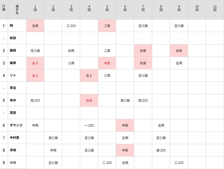Select ポランコ's 中安 cell in 6回
224x169 pixels.
(x=125, y=125)
